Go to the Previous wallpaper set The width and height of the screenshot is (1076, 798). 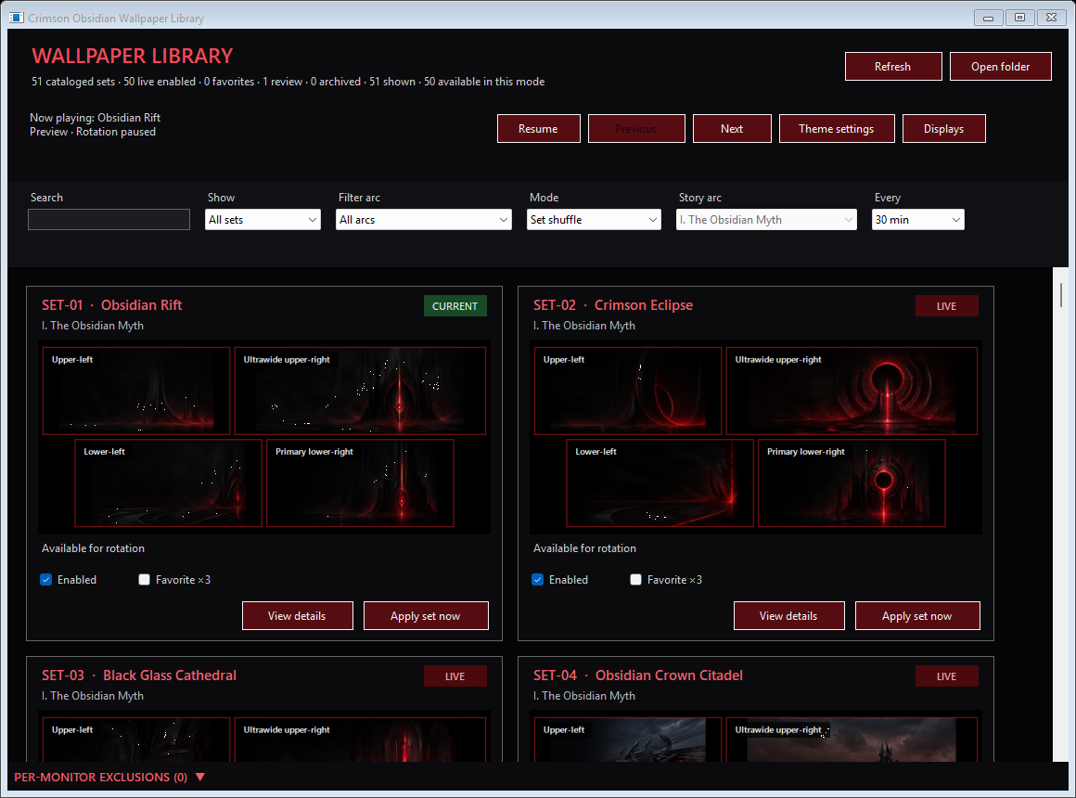[x=636, y=128]
